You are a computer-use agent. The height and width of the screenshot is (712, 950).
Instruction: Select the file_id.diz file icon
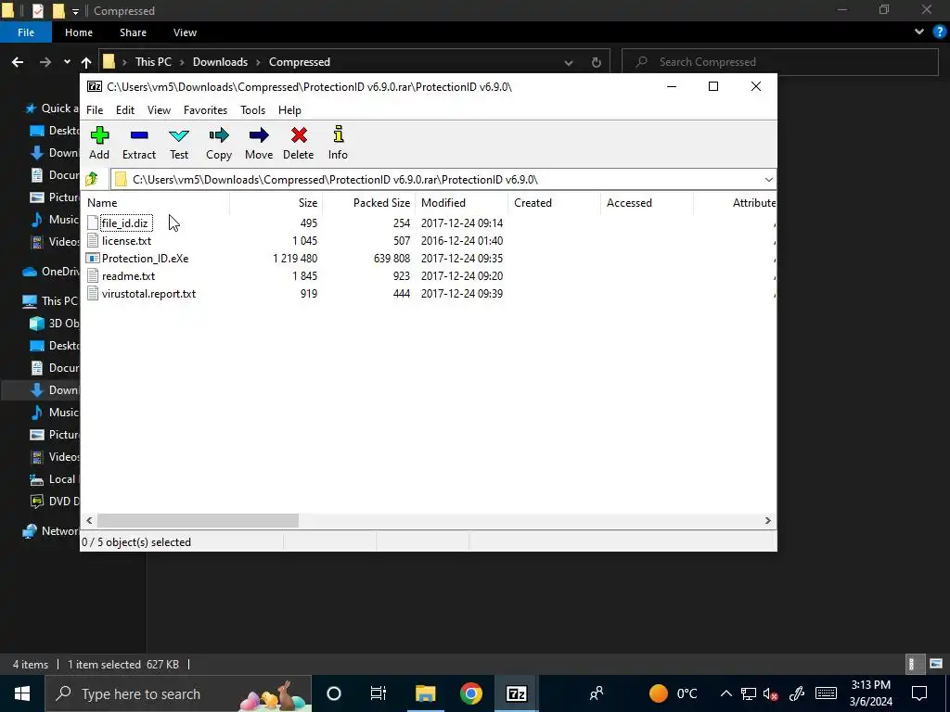click(x=93, y=222)
